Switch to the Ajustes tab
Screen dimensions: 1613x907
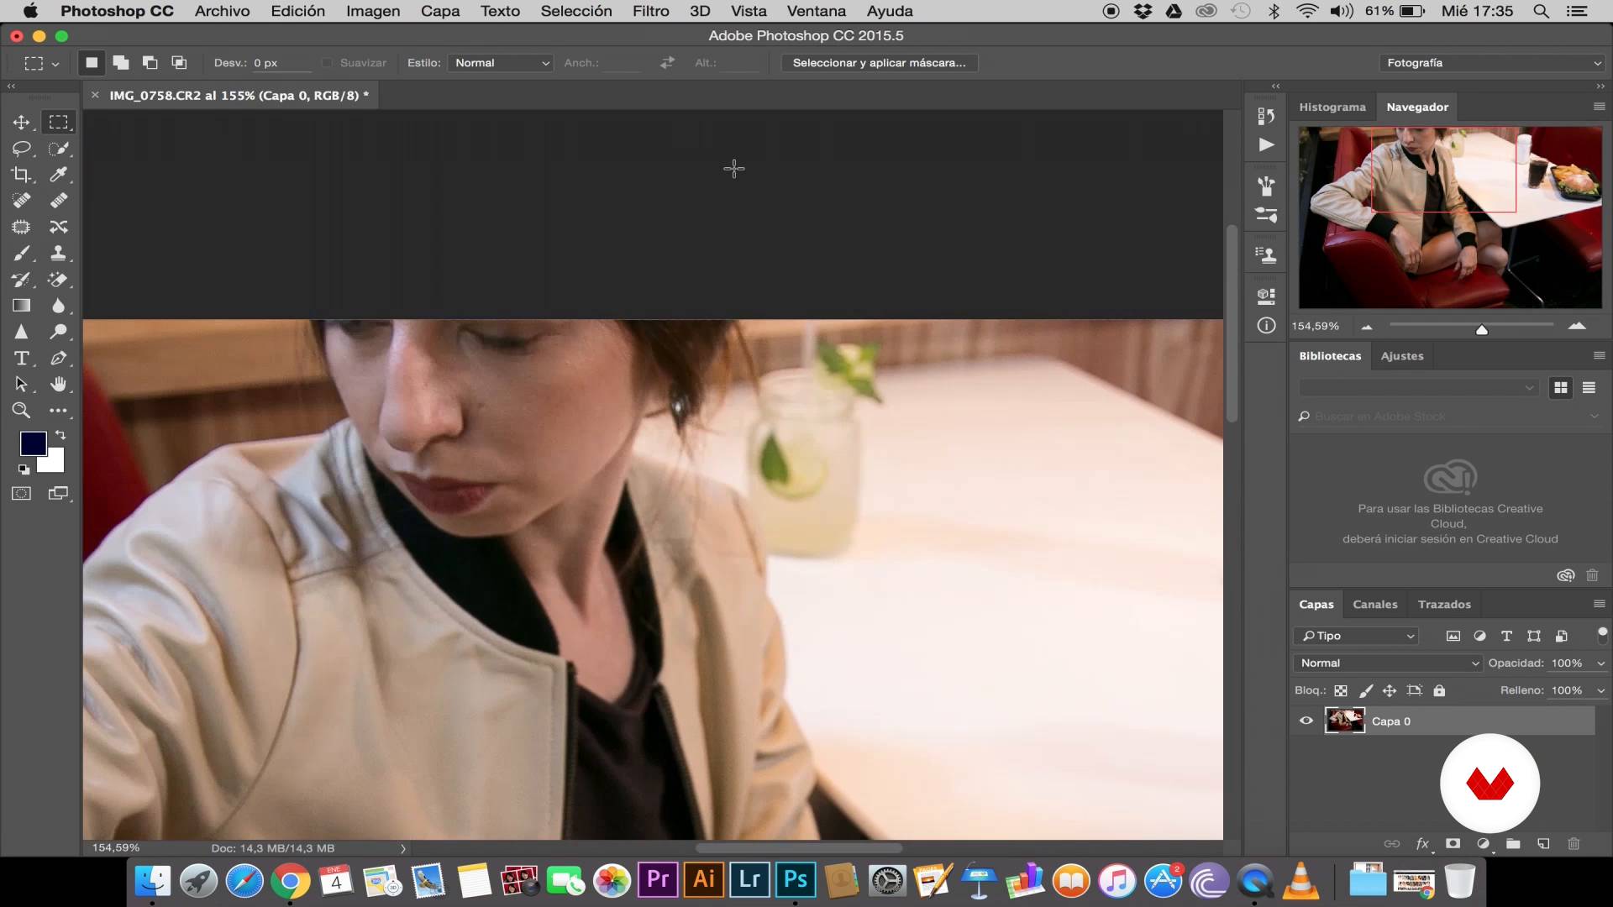click(1402, 355)
